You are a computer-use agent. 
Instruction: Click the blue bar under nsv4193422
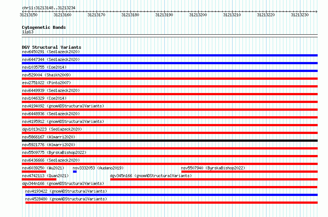[171, 195]
